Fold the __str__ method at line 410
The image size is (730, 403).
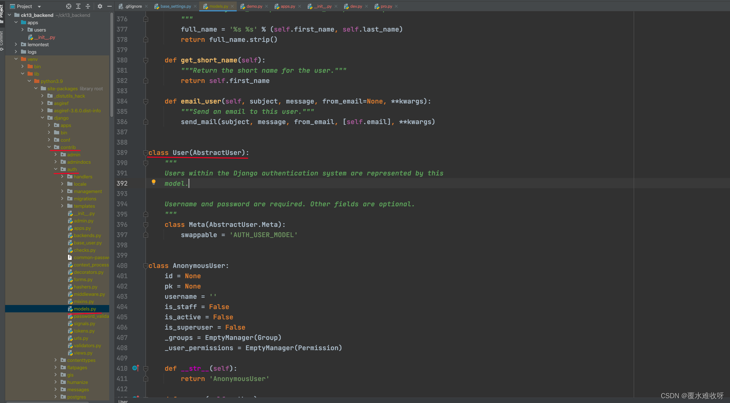tap(146, 368)
